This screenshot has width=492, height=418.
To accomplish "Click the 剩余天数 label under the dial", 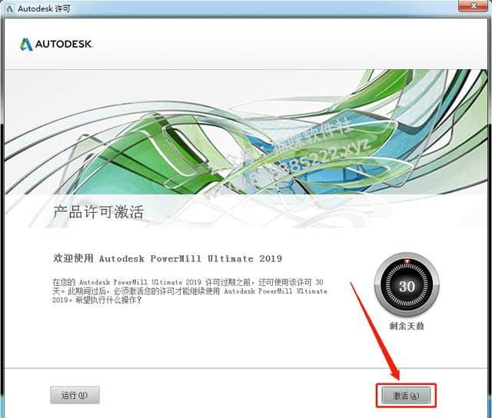I will tap(407, 326).
